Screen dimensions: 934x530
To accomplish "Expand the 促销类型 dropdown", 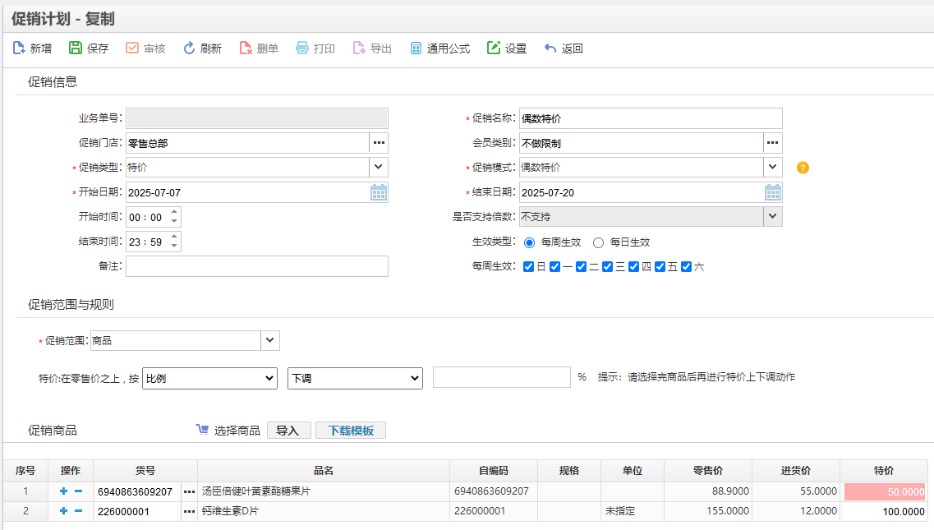I will 378,168.
